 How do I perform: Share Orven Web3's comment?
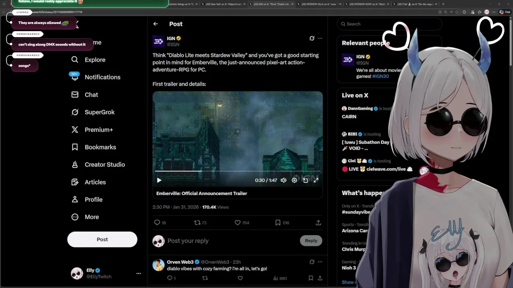point(320,278)
